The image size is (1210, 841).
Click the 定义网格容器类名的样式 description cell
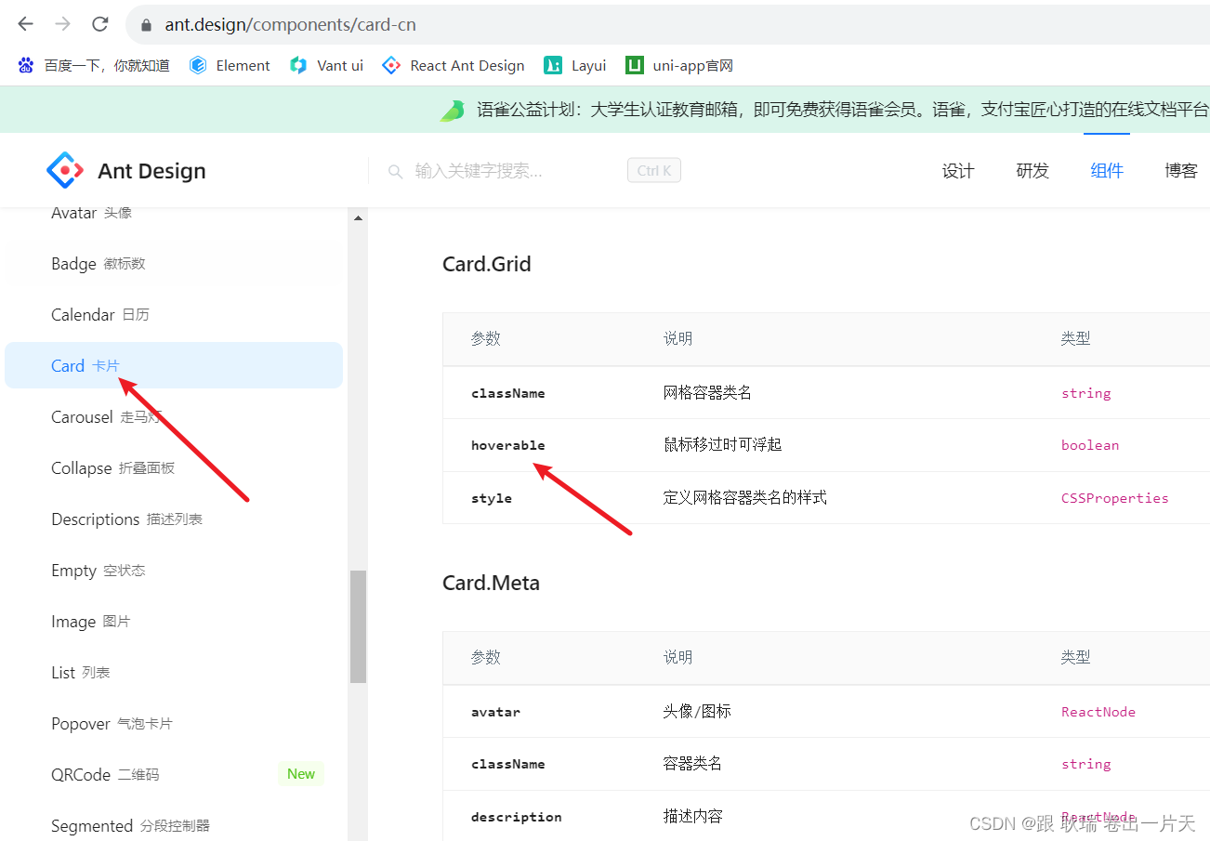pyautogui.click(x=745, y=498)
